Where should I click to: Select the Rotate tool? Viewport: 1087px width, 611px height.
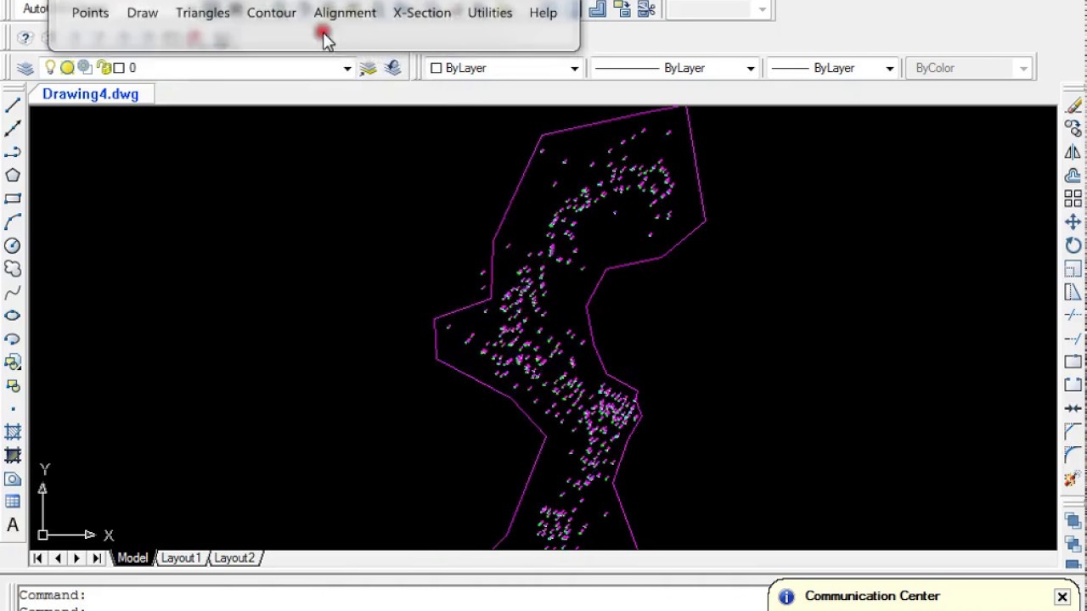click(1073, 246)
